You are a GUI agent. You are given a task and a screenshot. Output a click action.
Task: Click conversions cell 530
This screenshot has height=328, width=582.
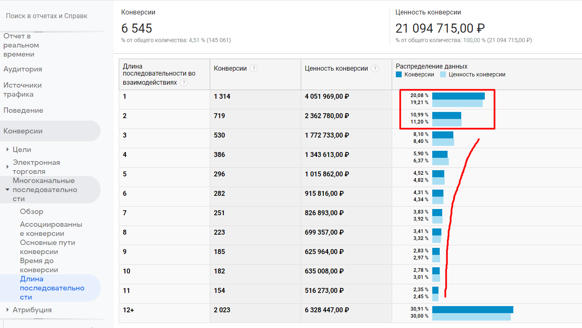coord(219,135)
